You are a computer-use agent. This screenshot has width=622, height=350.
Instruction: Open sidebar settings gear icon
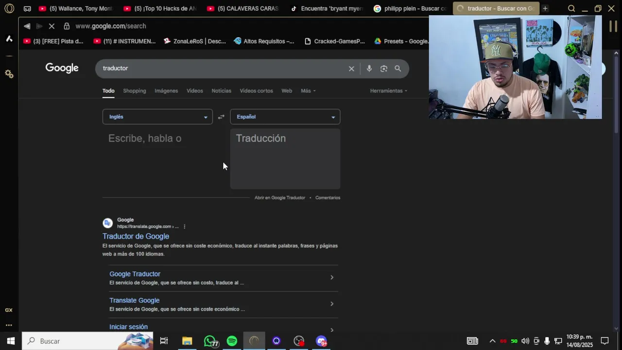9,74
